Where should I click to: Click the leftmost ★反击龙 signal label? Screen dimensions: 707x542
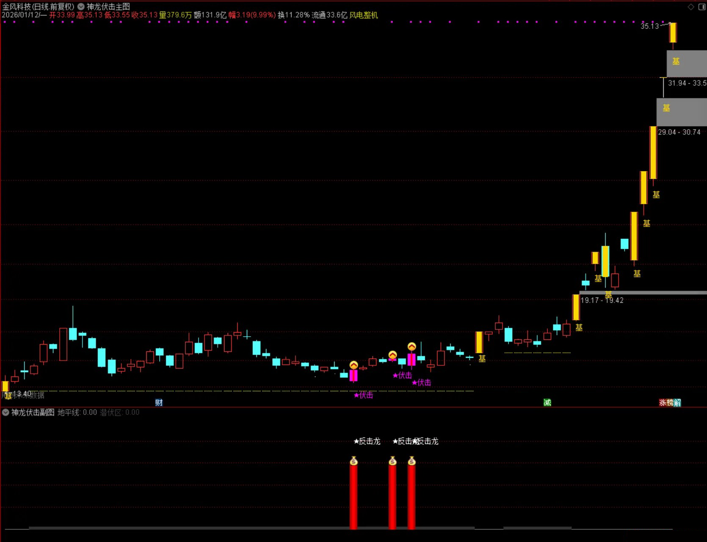click(367, 441)
